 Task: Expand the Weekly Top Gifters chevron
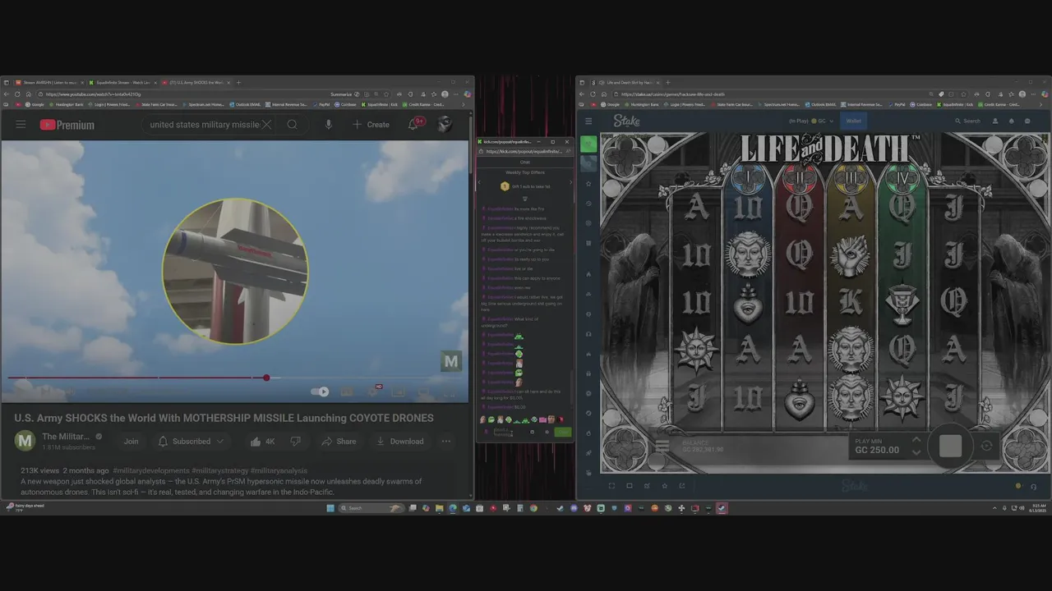click(x=525, y=198)
